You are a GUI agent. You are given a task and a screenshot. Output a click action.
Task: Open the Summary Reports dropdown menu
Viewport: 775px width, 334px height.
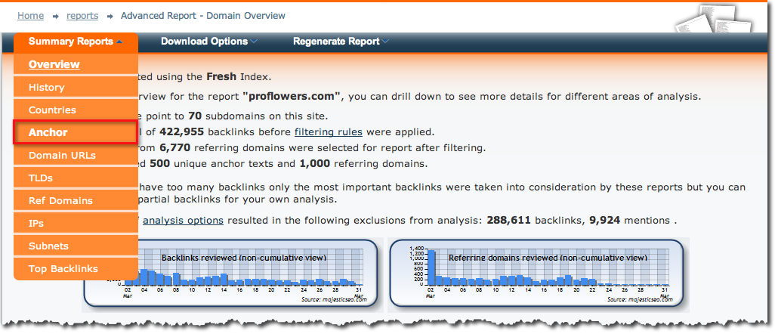(76, 42)
